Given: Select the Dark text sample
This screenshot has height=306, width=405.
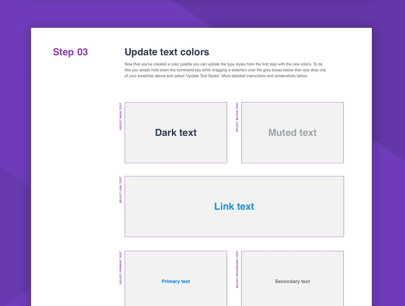Looking at the screenshot, I should tap(176, 133).
